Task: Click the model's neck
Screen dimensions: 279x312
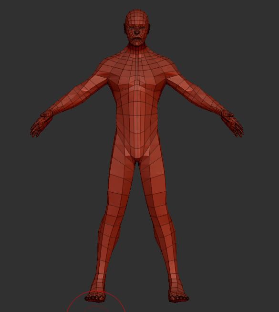Action: point(137,49)
